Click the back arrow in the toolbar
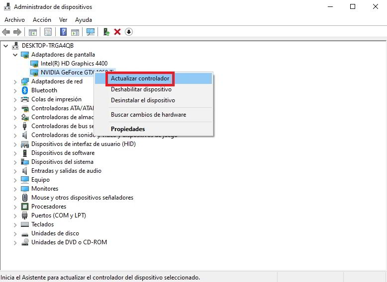 (x=6, y=32)
